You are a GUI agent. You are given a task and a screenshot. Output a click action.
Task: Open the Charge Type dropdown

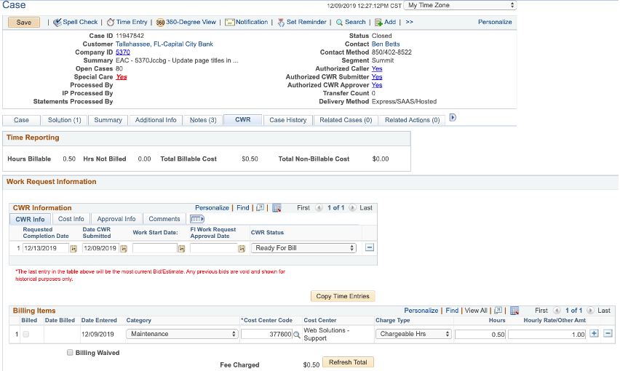(x=413, y=335)
